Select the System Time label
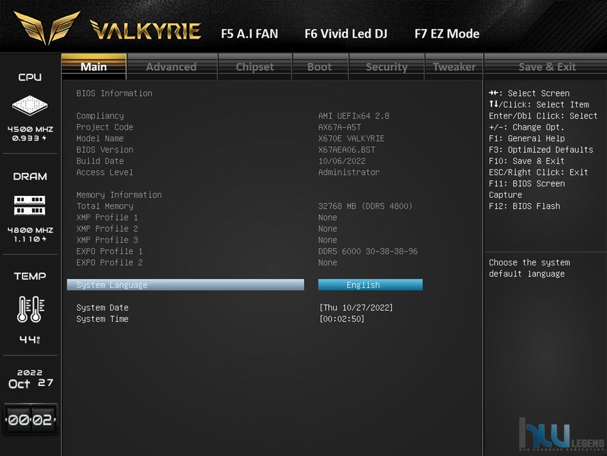 tap(102, 319)
